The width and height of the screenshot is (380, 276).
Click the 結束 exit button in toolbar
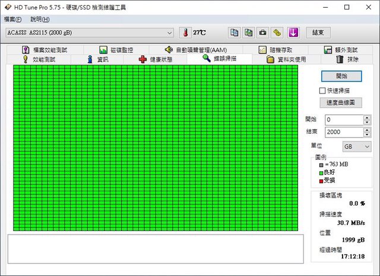tap(318, 33)
